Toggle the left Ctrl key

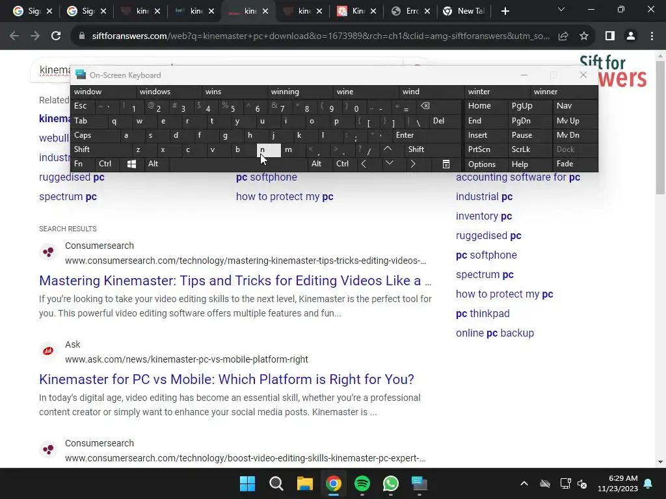click(x=108, y=164)
